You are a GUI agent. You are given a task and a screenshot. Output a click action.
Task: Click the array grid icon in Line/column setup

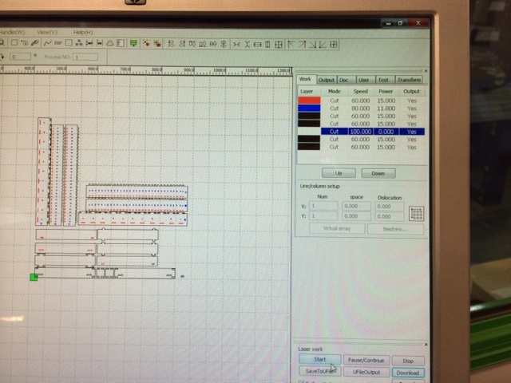point(417,214)
